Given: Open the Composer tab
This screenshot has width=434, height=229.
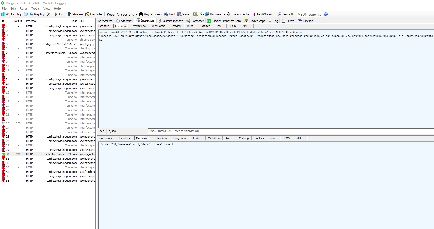Looking at the screenshot, I should coord(195,21).
